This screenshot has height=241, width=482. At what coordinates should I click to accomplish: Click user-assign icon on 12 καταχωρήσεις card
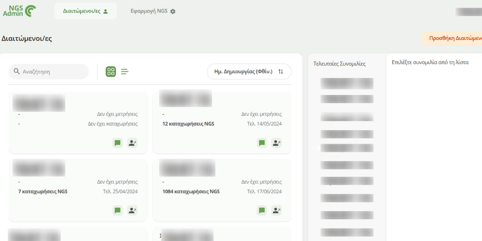(x=276, y=143)
